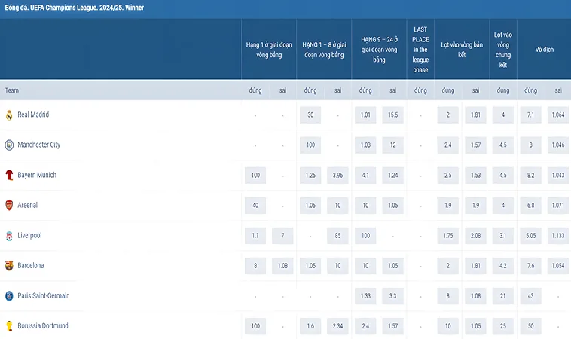Click the Manchester City badge icon

click(x=9, y=145)
